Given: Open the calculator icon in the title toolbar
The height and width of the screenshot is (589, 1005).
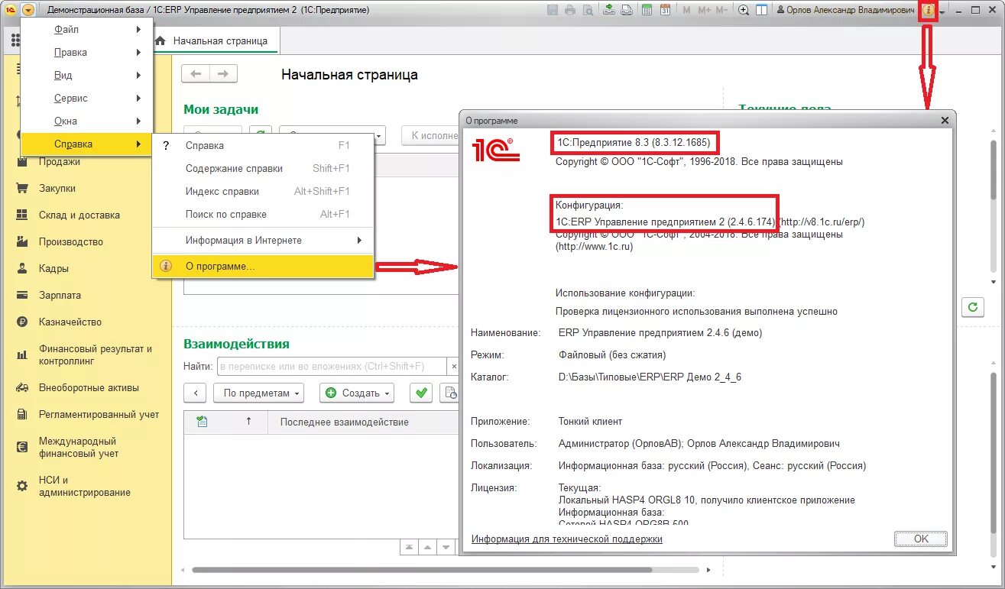Looking at the screenshot, I should tap(647, 10).
